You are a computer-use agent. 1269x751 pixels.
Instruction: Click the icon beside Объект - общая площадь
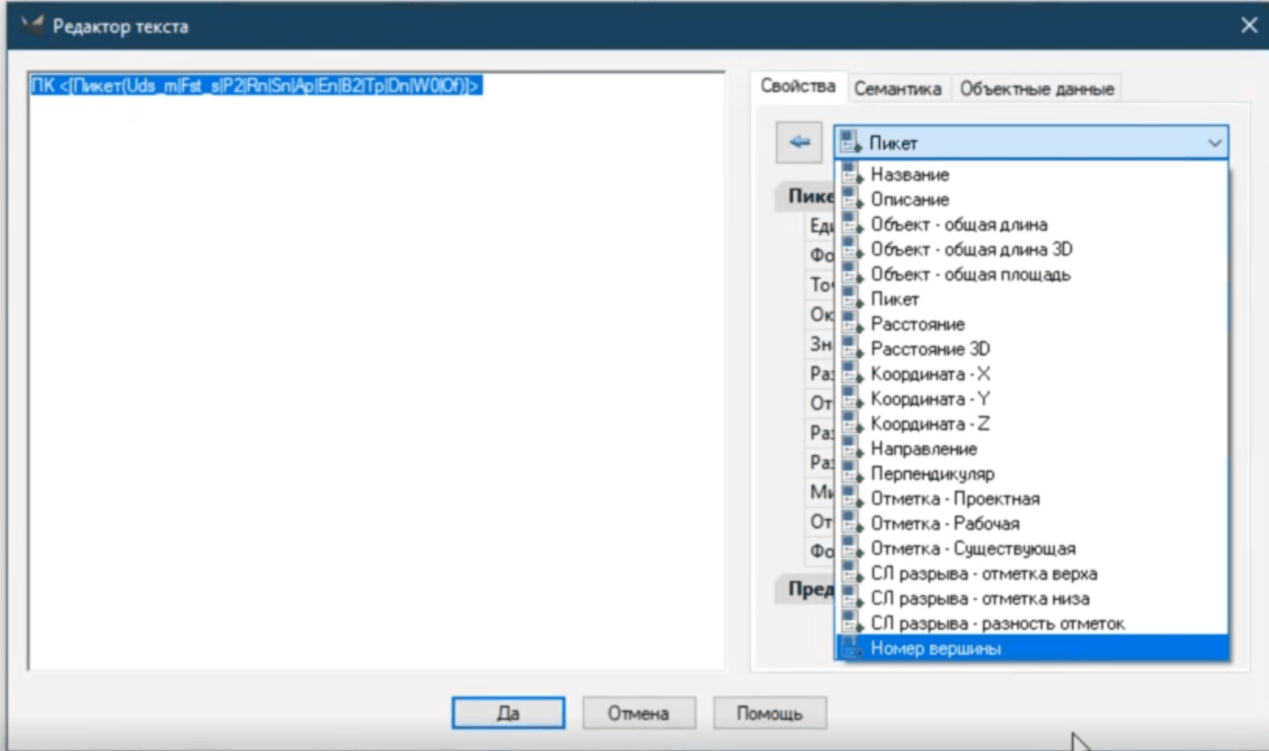(x=853, y=274)
